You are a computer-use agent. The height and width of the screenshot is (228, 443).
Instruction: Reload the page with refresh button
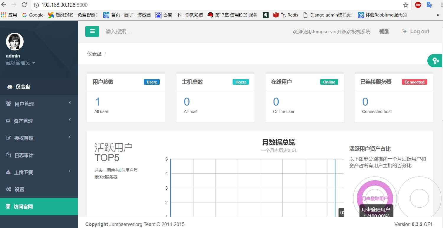[24, 5]
